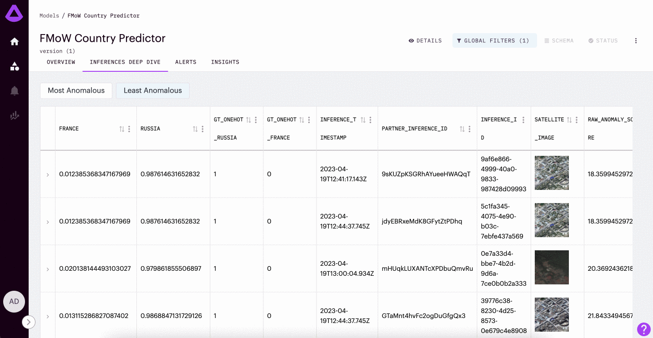Expand the first inference row
653x338 pixels.
point(48,174)
